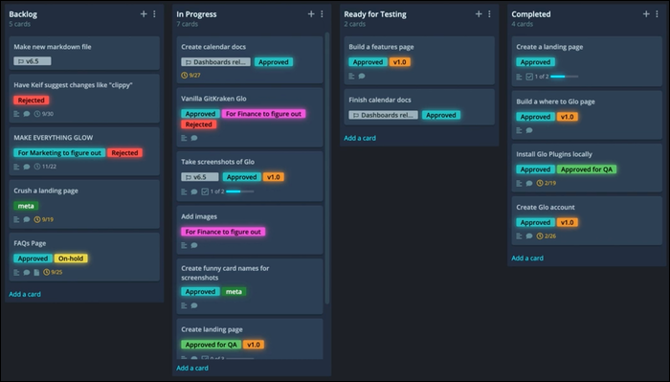
Task: Click 2/26 due date on Create Glo account
Action: (x=547, y=236)
